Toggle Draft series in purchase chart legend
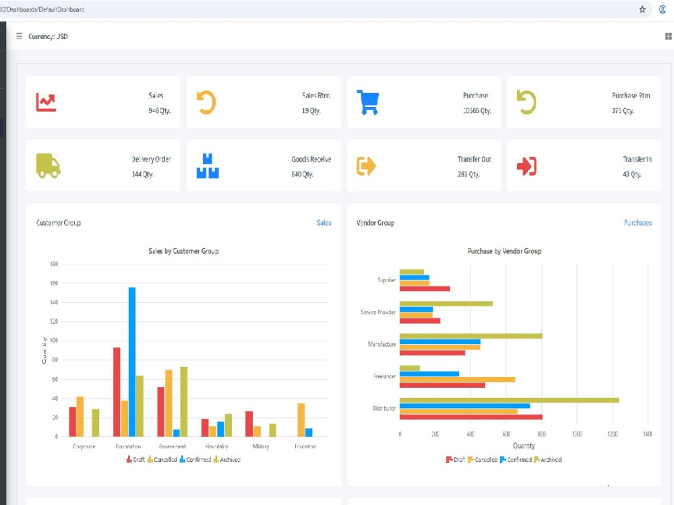Image resolution: width=674 pixels, height=505 pixels. tap(456, 459)
